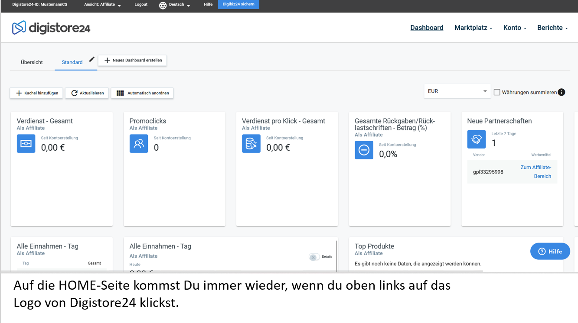Viewport: 578px width, 323px height.
Task: Expand the Berichte menu
Action: 552,28
